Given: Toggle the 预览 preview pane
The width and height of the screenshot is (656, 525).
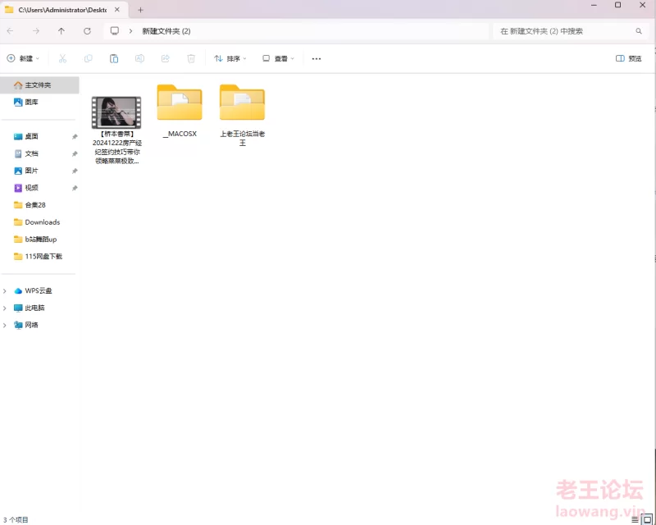Looking at the screenshot, I should coord(628,58).
